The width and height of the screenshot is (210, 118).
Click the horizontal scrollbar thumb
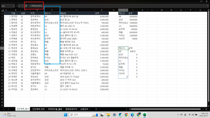point(166,109)
